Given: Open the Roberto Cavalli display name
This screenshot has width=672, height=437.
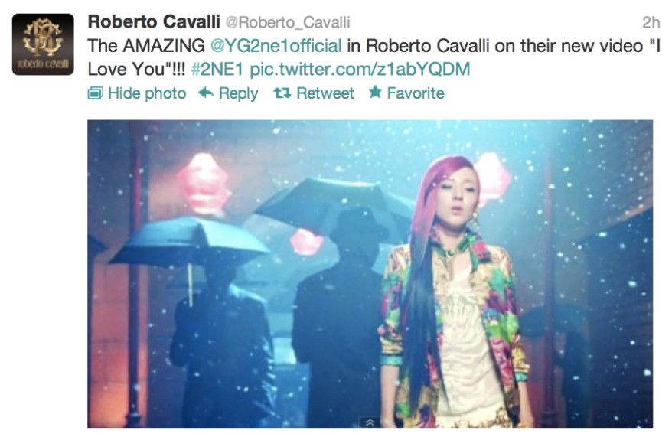Looking at the screenshot, I should click(x=154, y=22).
